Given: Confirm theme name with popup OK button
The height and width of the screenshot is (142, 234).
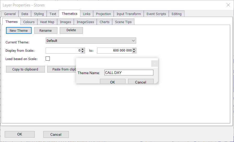Looking at the screenshot, I should tap(112, 82).
